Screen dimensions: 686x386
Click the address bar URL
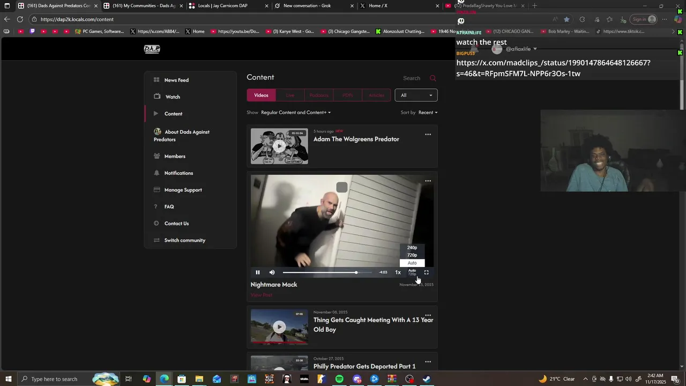coord(77,19)
